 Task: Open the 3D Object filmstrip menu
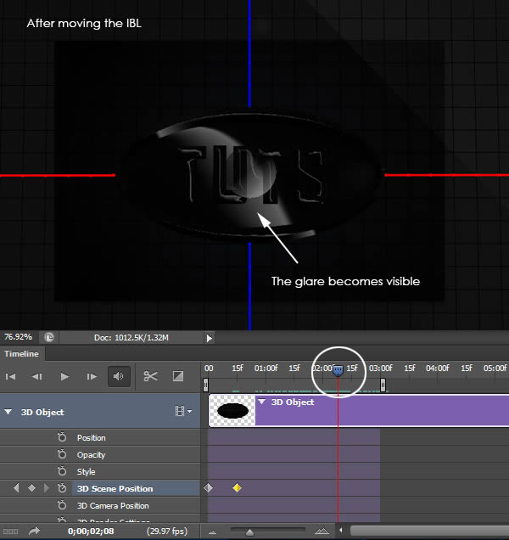click(183, 411)
